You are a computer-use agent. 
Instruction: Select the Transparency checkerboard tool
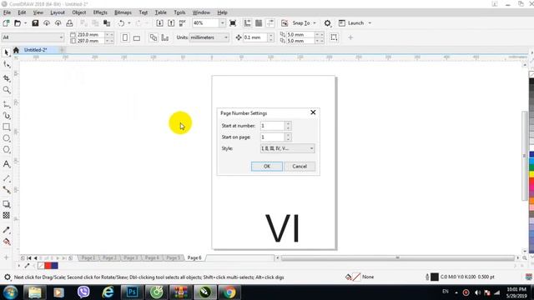(x=6, y=215)
